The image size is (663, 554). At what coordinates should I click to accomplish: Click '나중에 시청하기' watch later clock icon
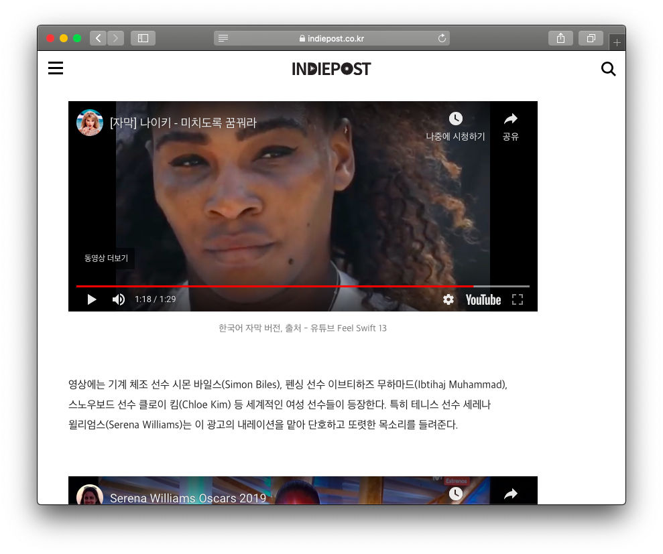tap(455, 119)
